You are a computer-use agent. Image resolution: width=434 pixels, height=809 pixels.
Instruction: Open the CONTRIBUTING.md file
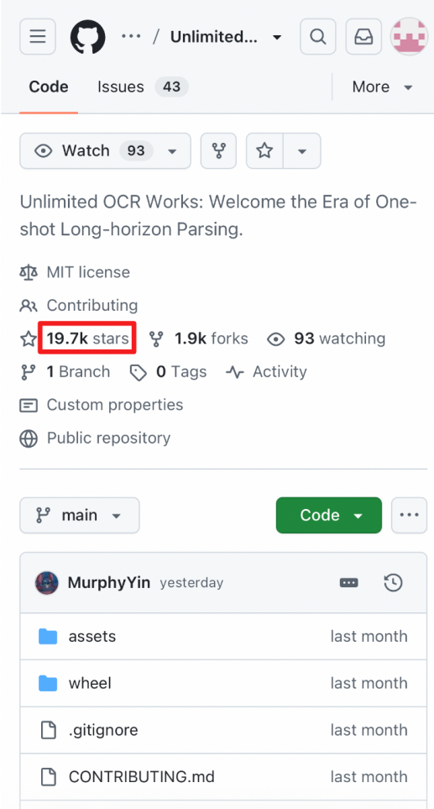click(142, 776)
